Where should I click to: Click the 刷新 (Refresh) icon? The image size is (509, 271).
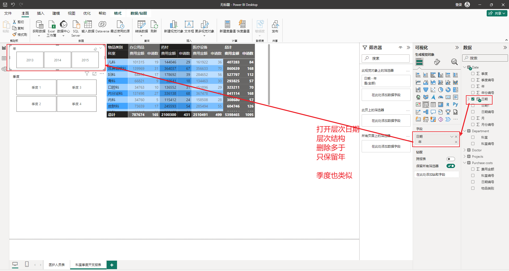154,27
